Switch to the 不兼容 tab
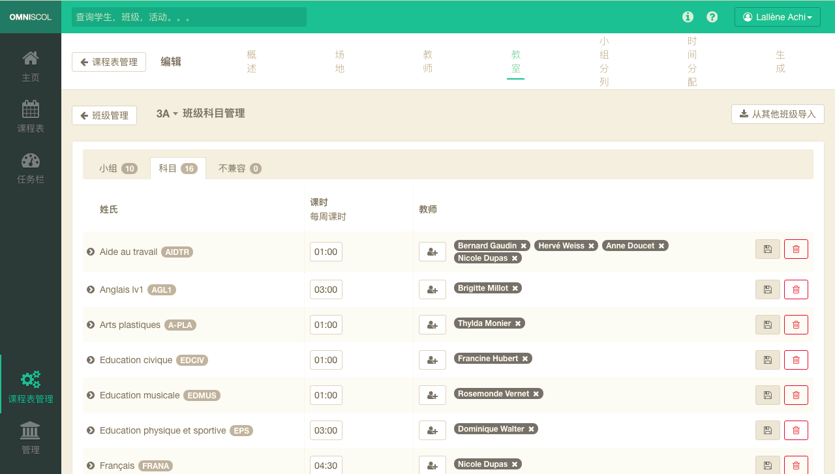 click(x=239, y=168)
